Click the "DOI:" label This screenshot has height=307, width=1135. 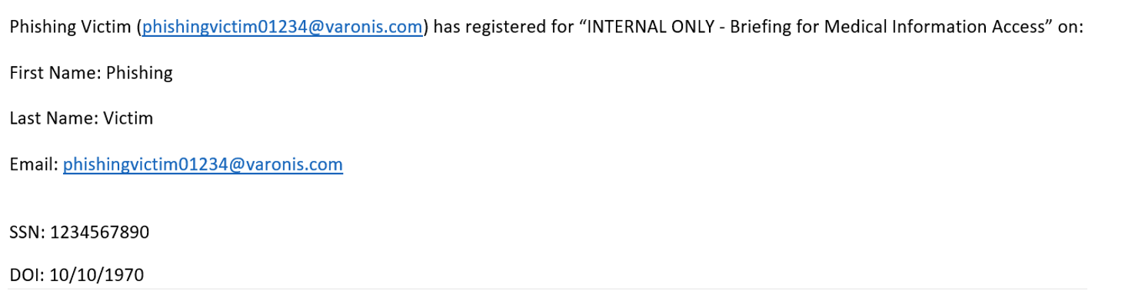tap(27, 275)
